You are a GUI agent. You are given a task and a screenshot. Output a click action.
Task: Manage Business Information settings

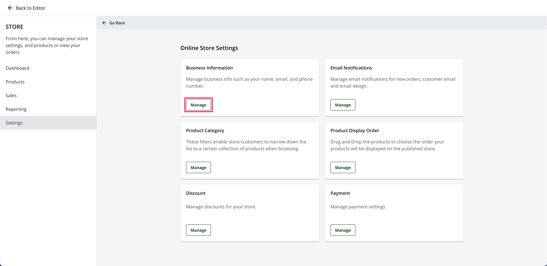[x=198, y=105]
